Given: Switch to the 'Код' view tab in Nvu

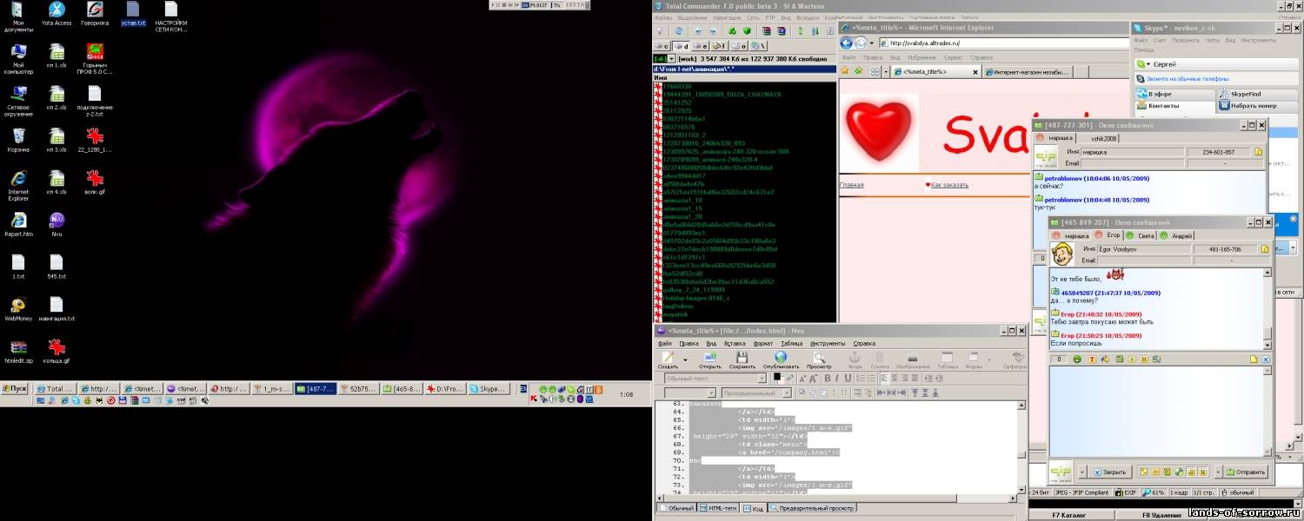Looking at the screenshot, I should pyautogui.click(x=753, y=508).
